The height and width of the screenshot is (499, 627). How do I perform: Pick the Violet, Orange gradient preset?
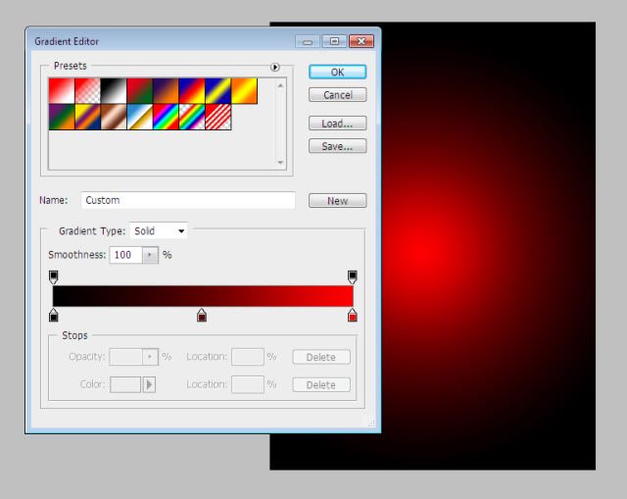point(166,91)
